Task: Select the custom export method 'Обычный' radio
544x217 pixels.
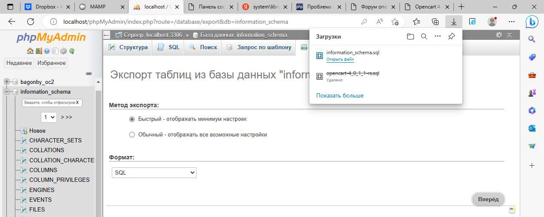Action: [x=132, y=135]
